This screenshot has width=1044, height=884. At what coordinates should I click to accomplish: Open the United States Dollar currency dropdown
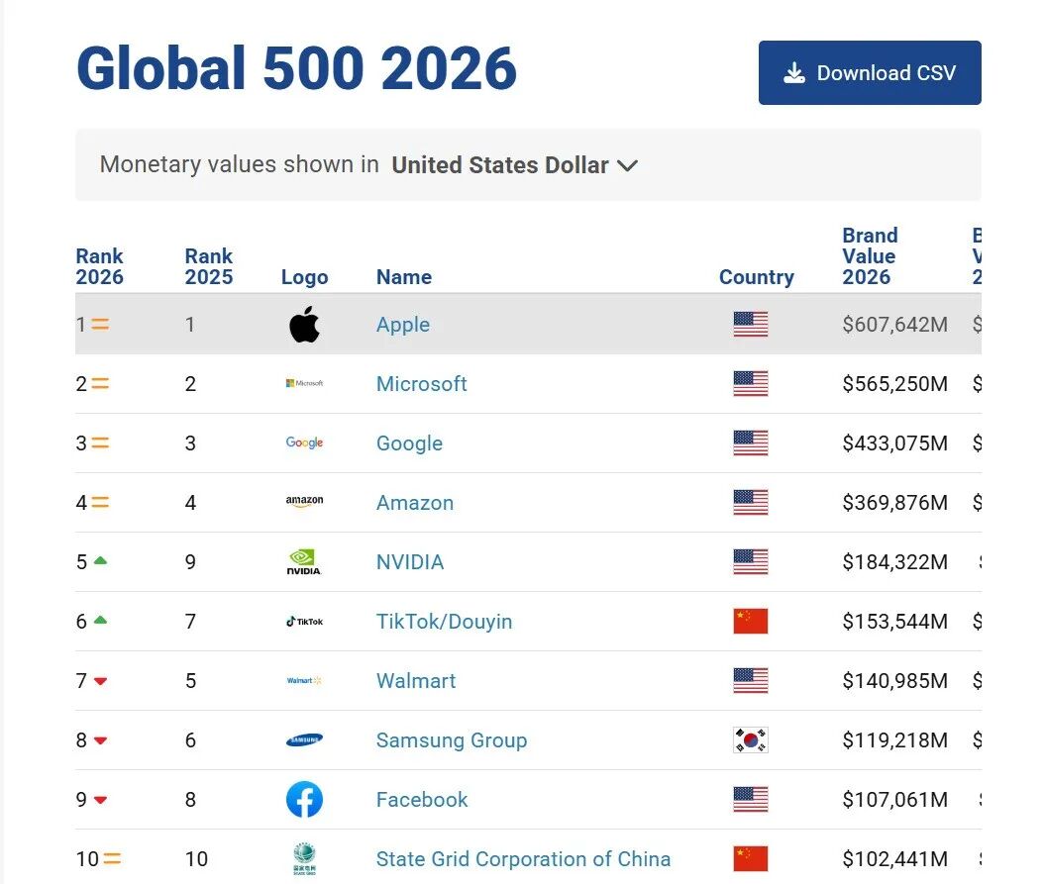pyautogui.click(x=514, y=165)
